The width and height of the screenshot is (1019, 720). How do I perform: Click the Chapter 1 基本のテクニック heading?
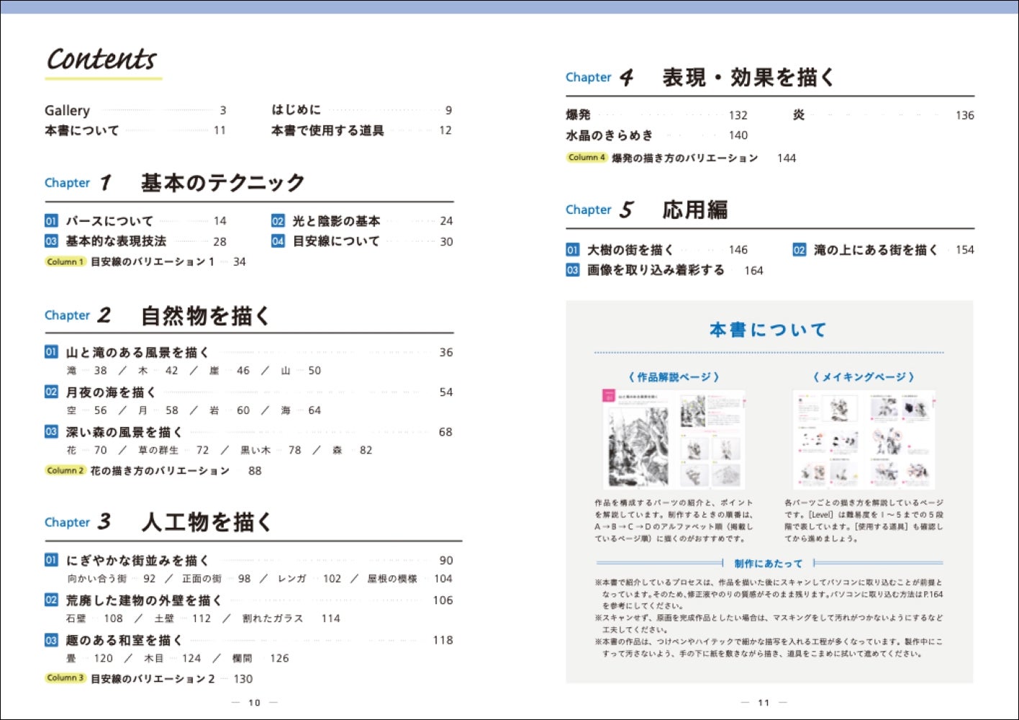[175, 183]
